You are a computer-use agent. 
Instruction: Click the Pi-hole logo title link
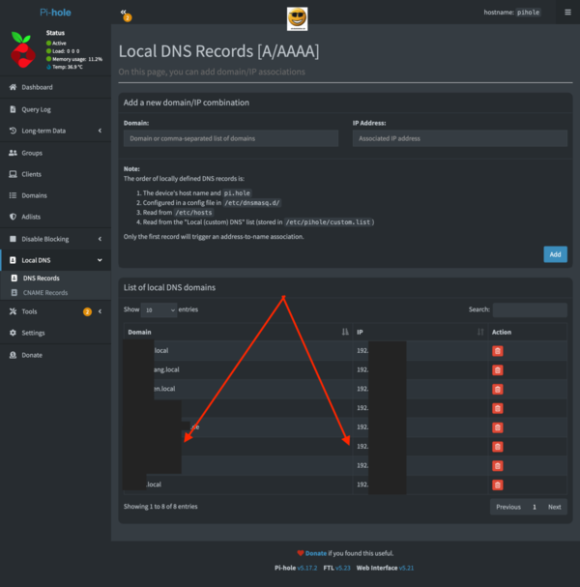point(55,13)
